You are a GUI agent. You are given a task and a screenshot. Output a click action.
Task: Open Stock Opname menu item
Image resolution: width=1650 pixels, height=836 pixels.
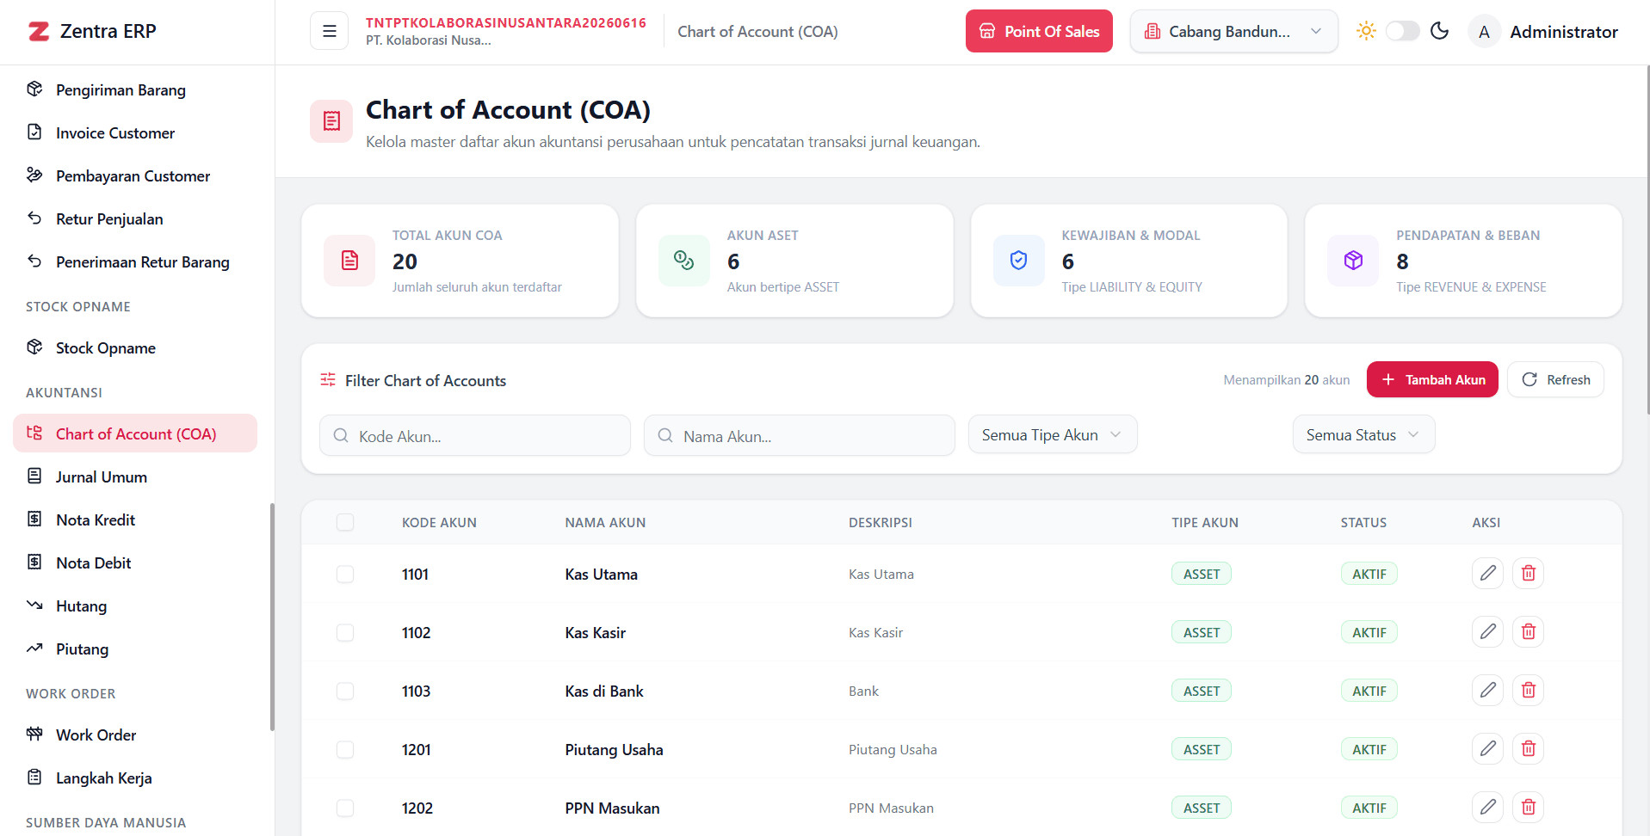click(135, 347)
